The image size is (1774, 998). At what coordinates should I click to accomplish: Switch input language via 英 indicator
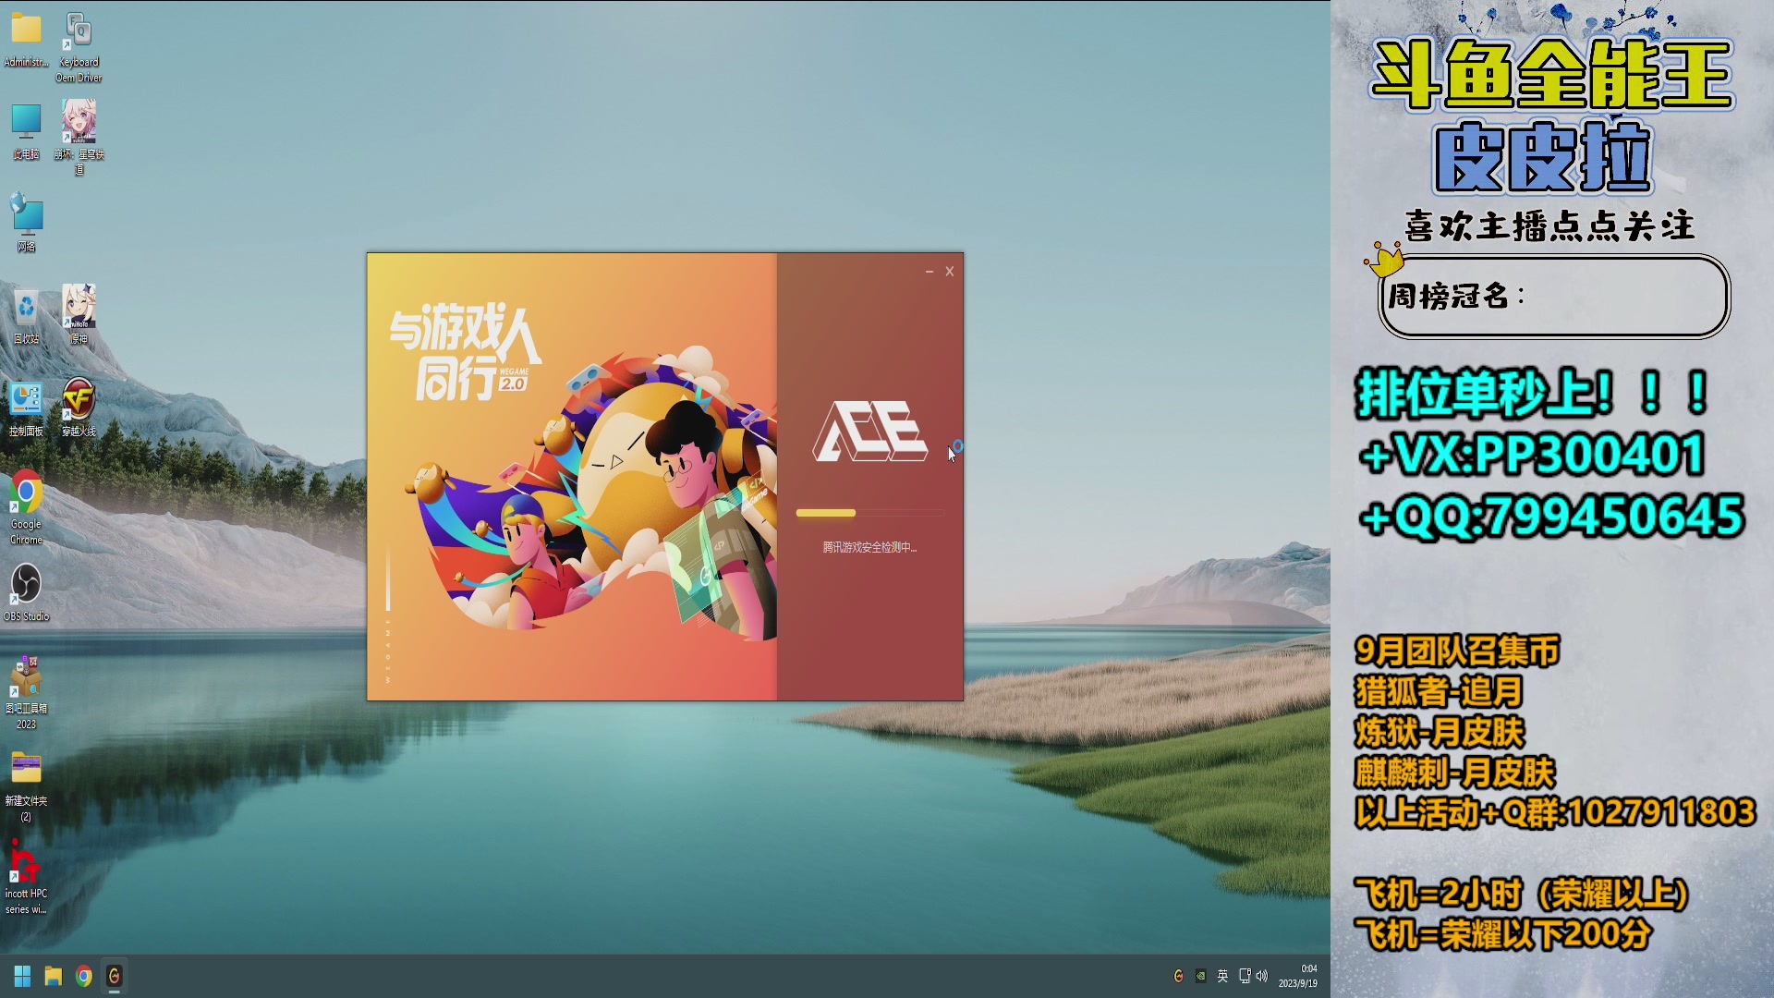click(x=1225, y=976)
